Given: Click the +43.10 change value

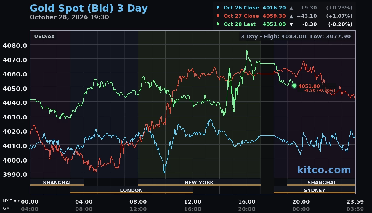Looking at the screenshot, I should [x=307, y=16].
